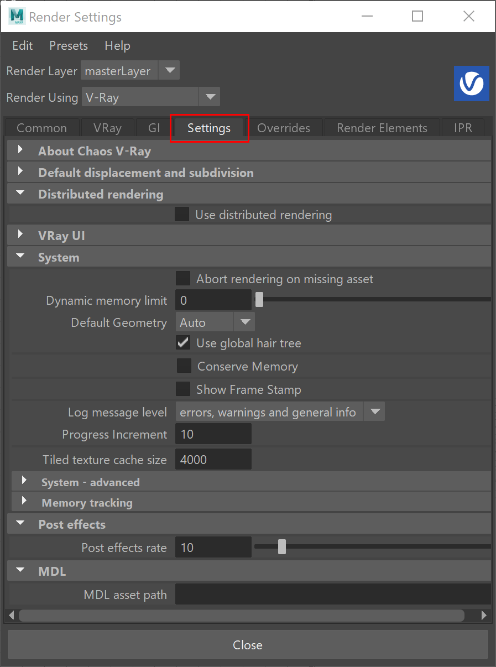Expand the VRay UI section
496x667 pixels.
click(20, 235)
